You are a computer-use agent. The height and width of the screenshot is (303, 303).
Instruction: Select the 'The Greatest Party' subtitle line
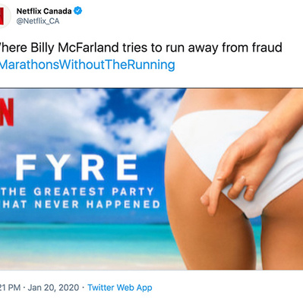(x=77, y=191)
